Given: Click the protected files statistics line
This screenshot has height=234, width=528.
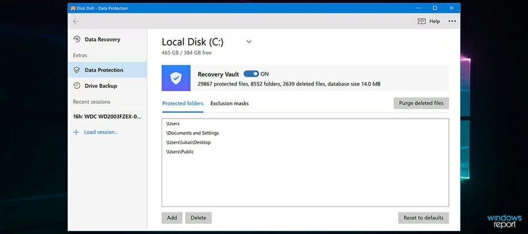Looking at the screenshot, I should pos(289,84).
